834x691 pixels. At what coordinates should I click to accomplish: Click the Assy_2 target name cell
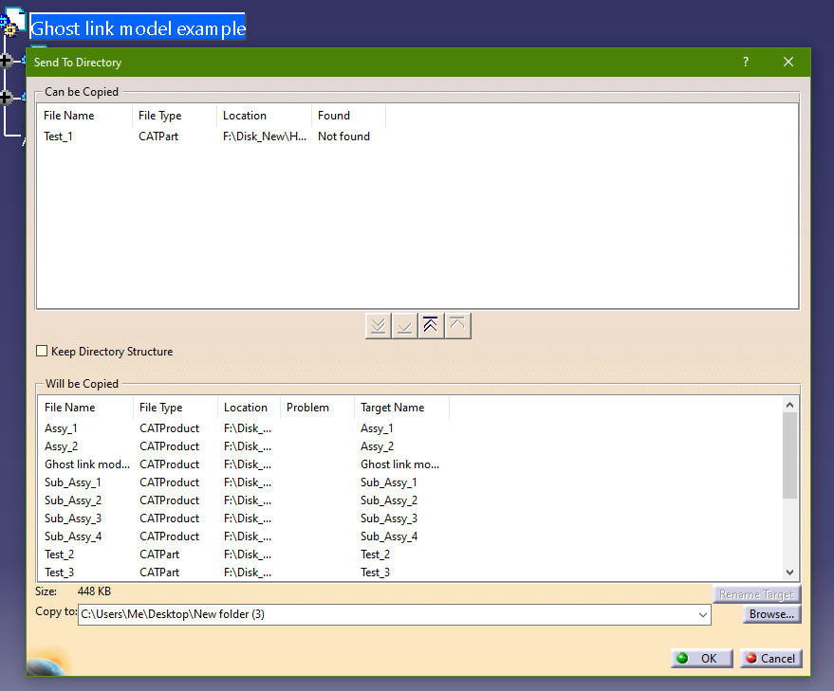point(377,446)
